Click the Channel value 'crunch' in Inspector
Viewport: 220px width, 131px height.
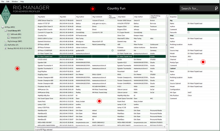pyautogui.click(x=190, y=59)
